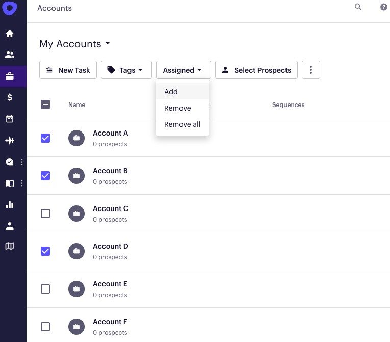Open Account A name link

coord(111,134)
